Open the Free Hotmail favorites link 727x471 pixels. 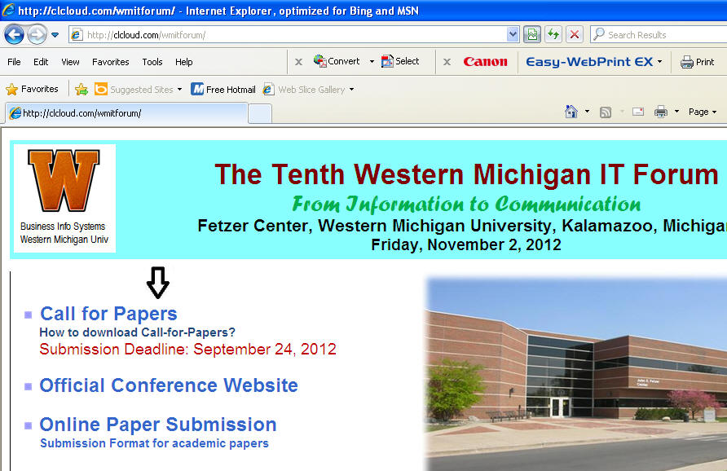click(x=223, y=89)
